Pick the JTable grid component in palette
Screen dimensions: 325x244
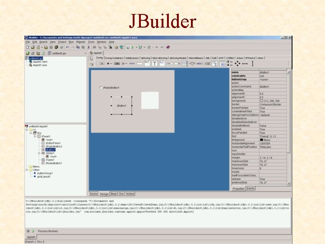coord(222,64)
